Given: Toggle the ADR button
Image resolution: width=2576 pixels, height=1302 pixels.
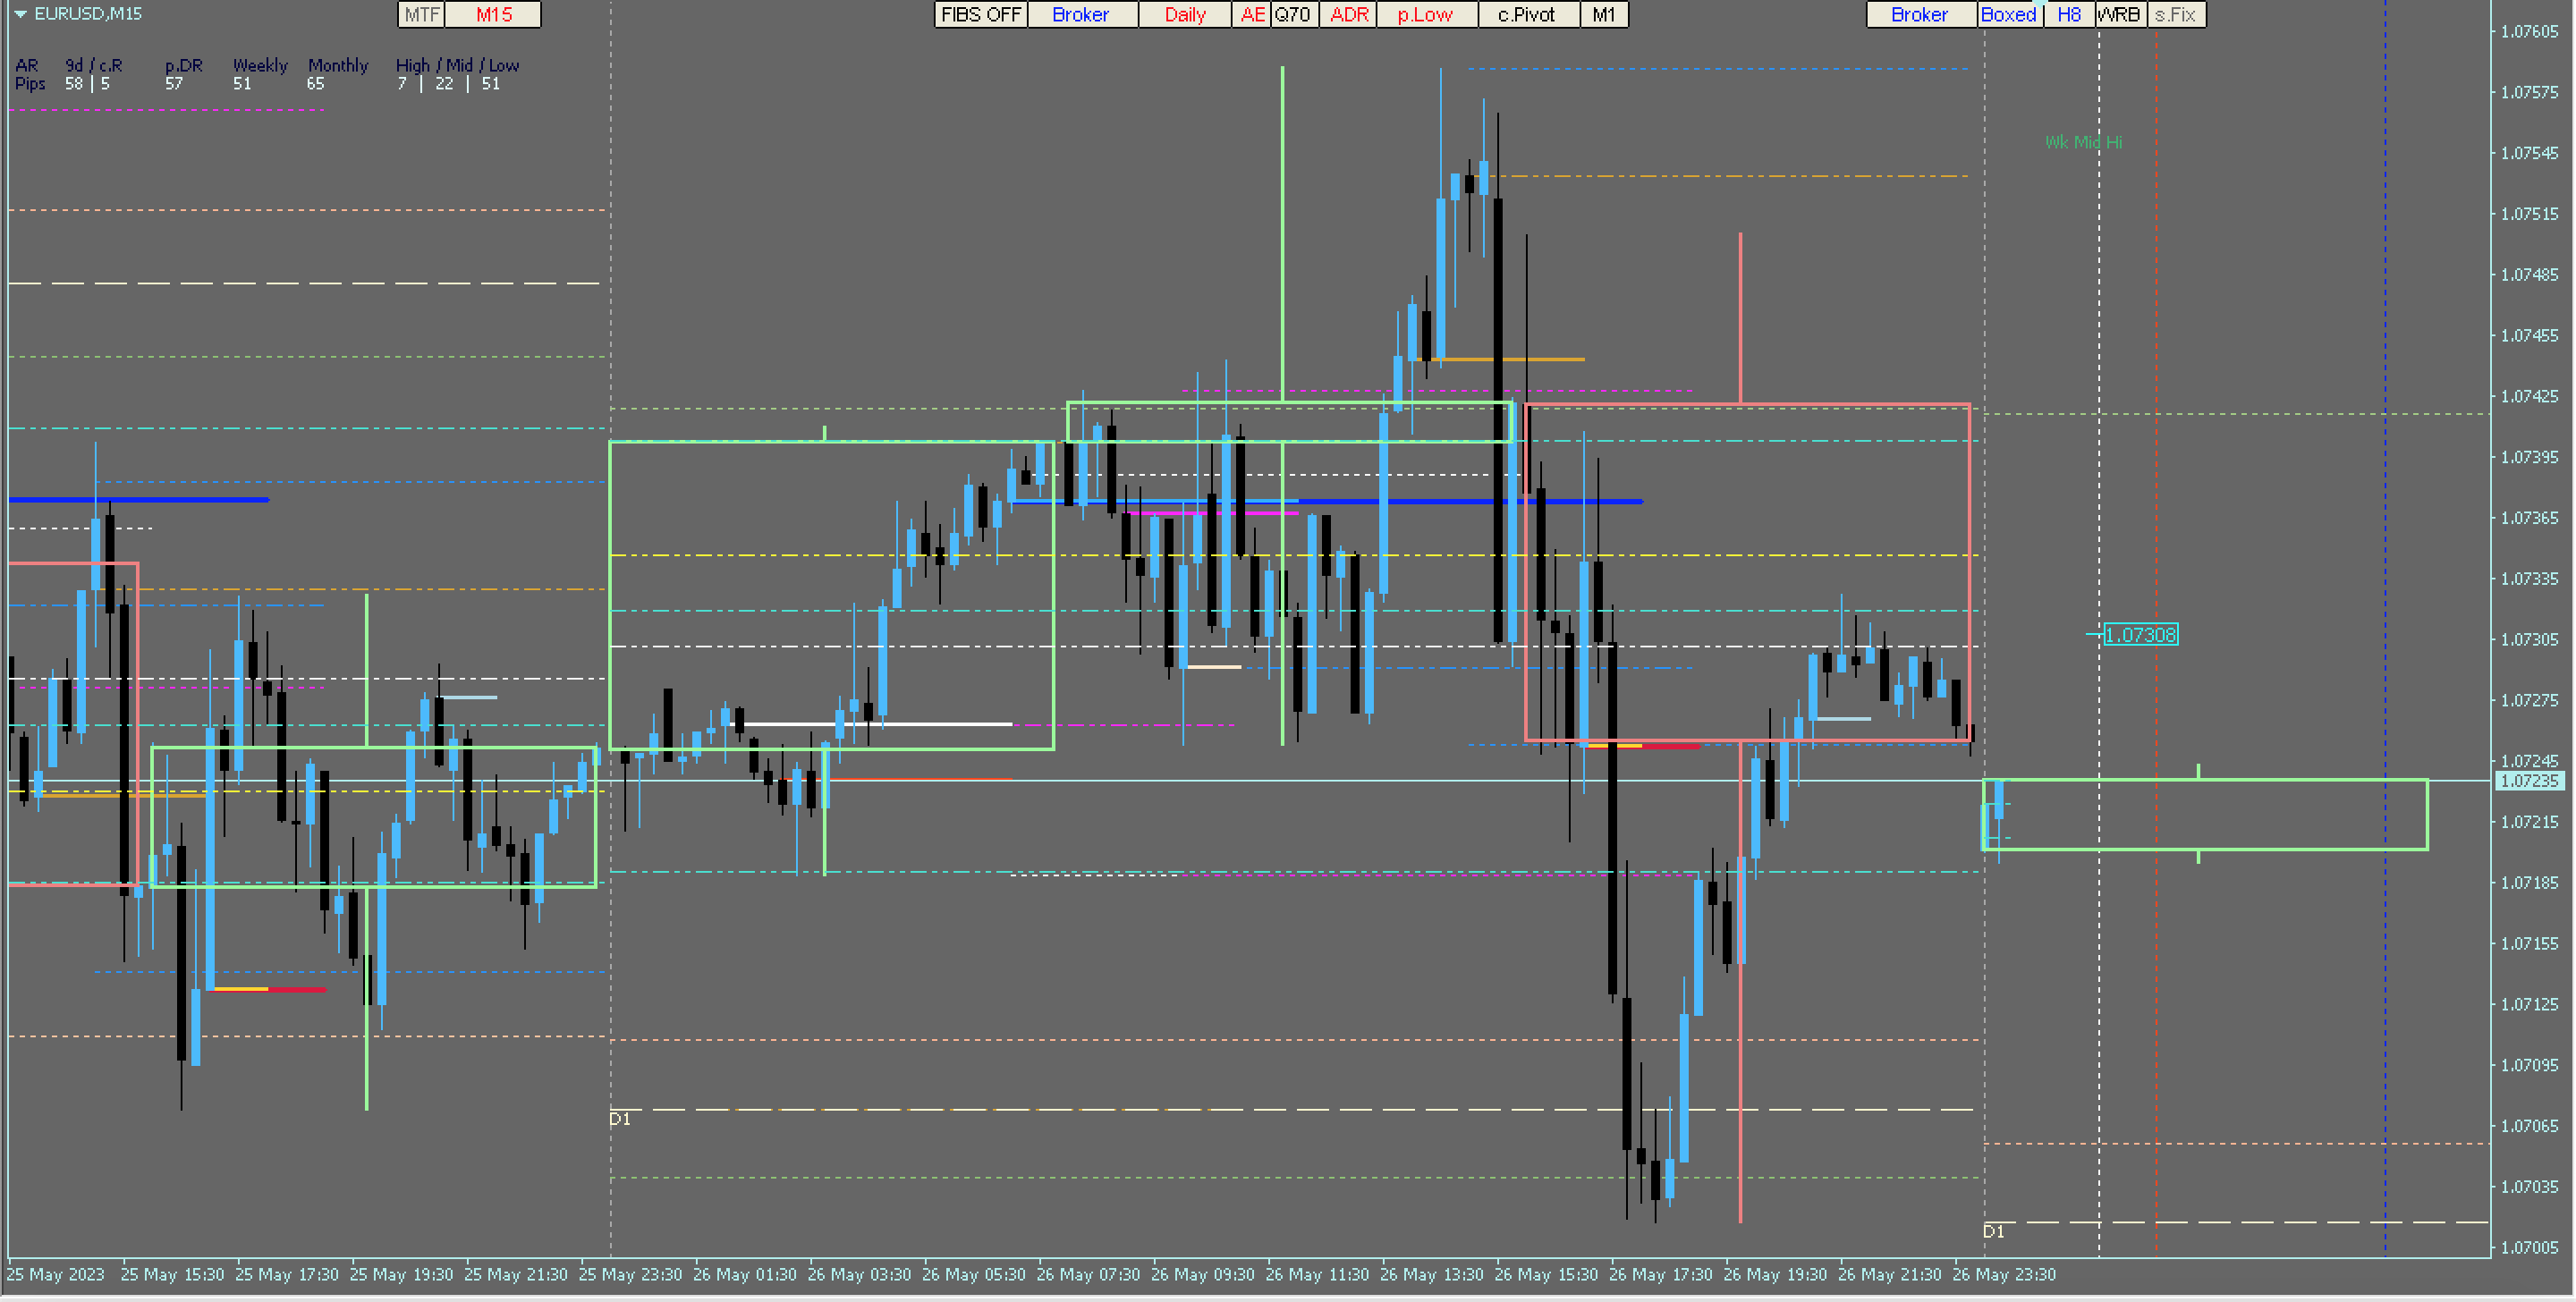Looking at the screenshot, I should point(1348,15).
